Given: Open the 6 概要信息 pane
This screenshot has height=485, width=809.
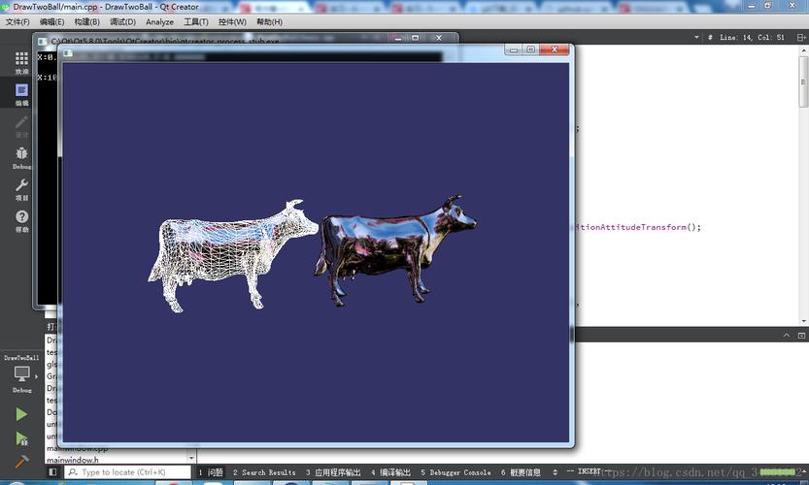Looking at the screenshot, I should point(521,471).
